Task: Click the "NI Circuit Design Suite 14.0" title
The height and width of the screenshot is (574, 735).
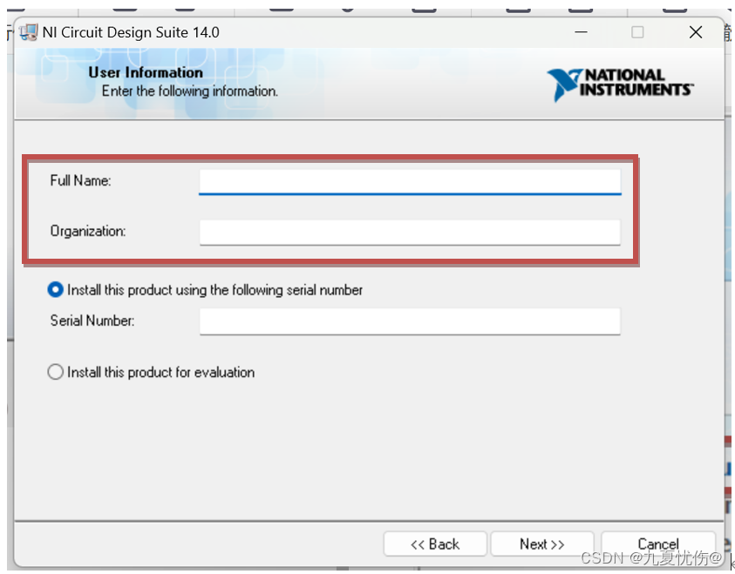Action: point(131,32)
